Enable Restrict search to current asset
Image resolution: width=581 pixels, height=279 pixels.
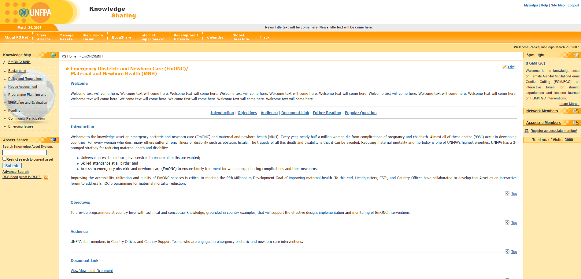(5, 159)
